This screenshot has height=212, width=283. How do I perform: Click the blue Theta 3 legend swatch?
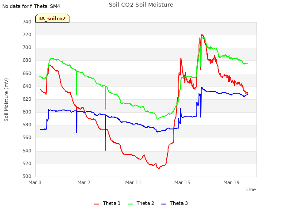point(164,204)
